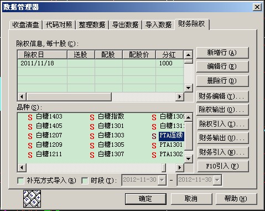The image size is (265, 211).
Task: Click the keyboard wizard icon at bottom left
Action: pos(32,199)
